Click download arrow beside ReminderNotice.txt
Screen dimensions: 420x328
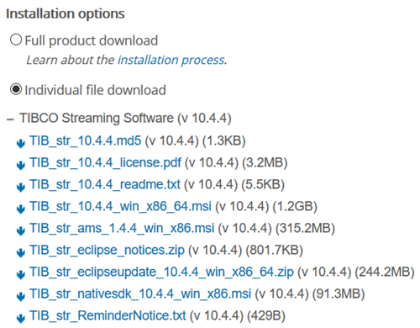pos(21,319)
